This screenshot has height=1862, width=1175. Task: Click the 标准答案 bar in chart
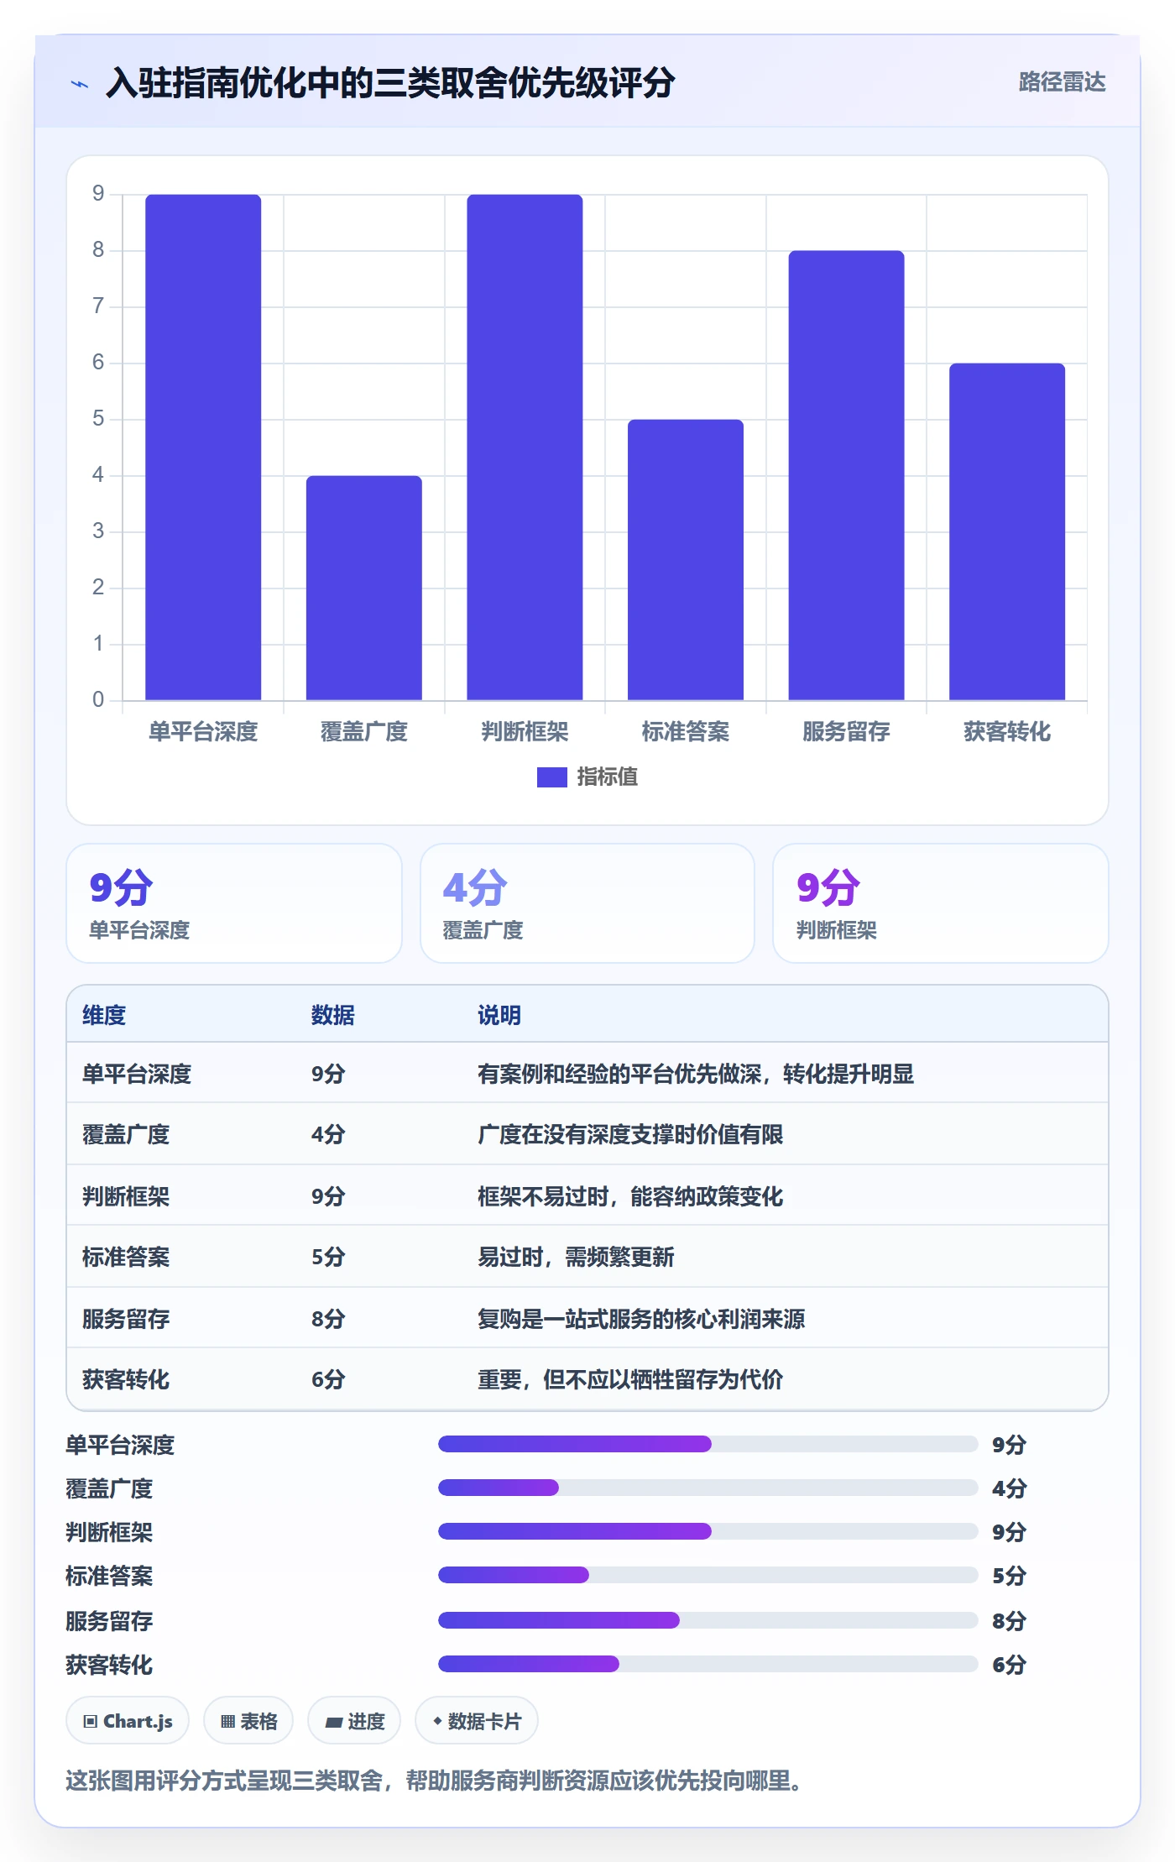pyautogui.click(x=685, y=559)
